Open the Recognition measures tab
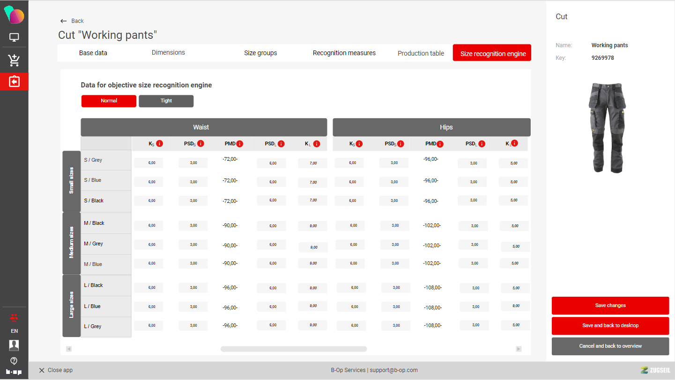Screen dimensions: 675x380 coord(344,53)
